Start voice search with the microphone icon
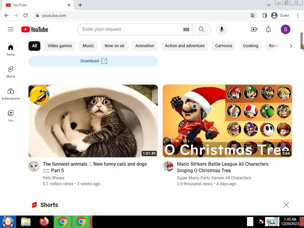 (x=221, y=29)
